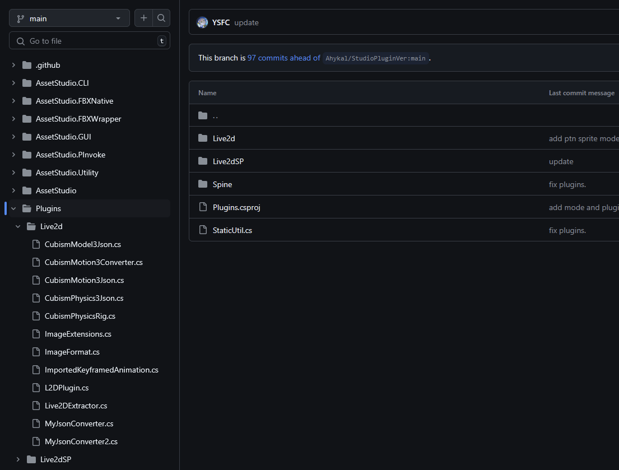
Task: Expand the .github folder chevron
Action: coord(14,65)
